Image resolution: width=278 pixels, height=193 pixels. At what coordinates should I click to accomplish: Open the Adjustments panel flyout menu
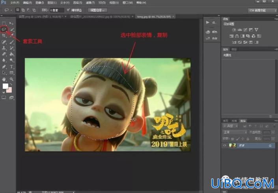pyautogui.click(x=276, y=19)
